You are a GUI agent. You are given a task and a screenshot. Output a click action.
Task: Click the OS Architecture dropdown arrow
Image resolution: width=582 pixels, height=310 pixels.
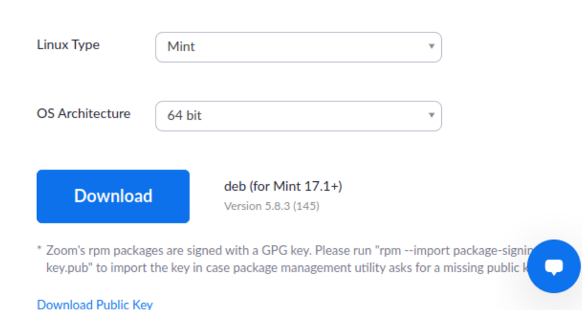tap(432, 115)
